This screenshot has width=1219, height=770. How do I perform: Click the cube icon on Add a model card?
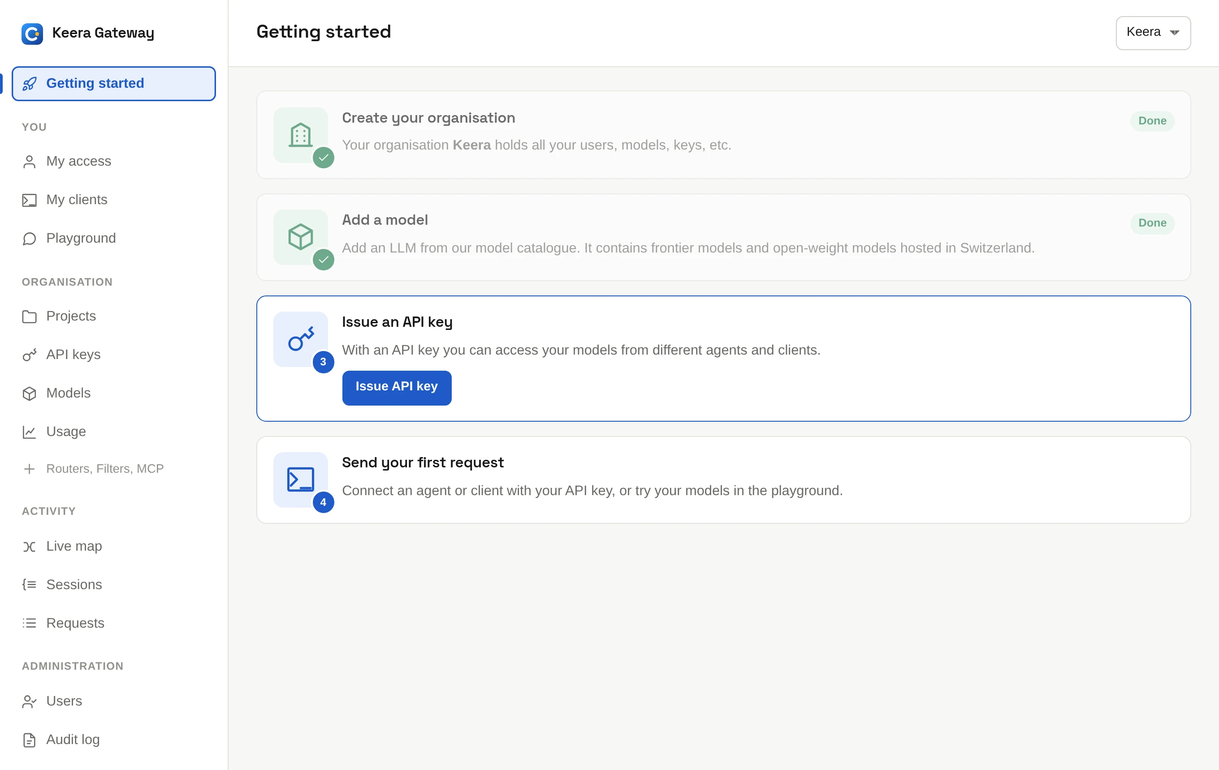click(x=301, y=237)
